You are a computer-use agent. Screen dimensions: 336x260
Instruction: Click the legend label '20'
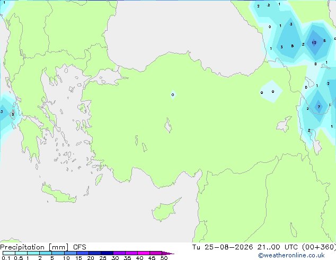tap(91, 258)
